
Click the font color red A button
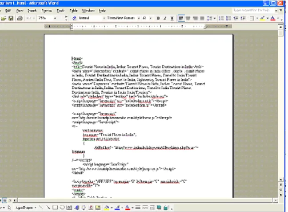pyautogui.click(x=273, y=18)
